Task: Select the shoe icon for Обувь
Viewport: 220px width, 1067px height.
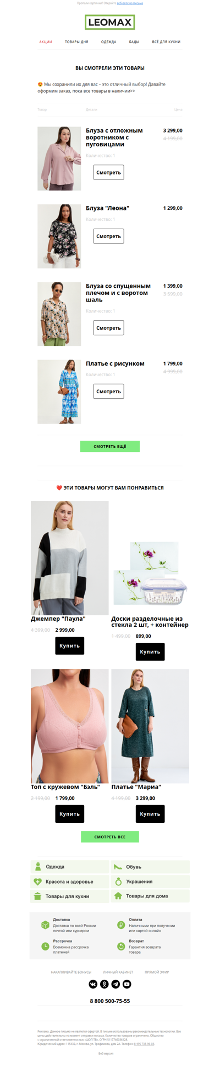Action: [118, 867]
